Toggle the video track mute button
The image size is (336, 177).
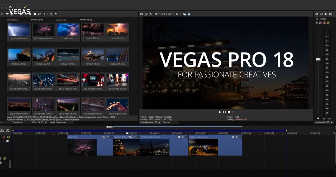(4, 137)
